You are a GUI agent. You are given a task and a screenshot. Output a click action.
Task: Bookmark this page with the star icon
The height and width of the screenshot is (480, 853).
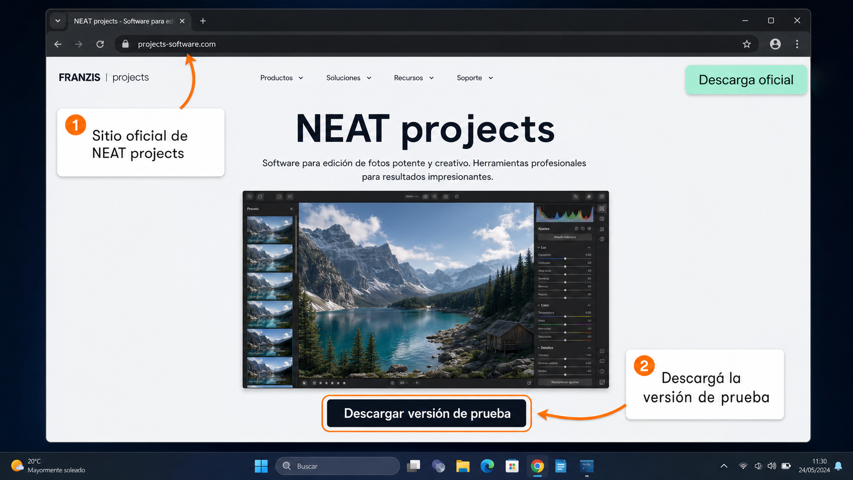[746, 44]
